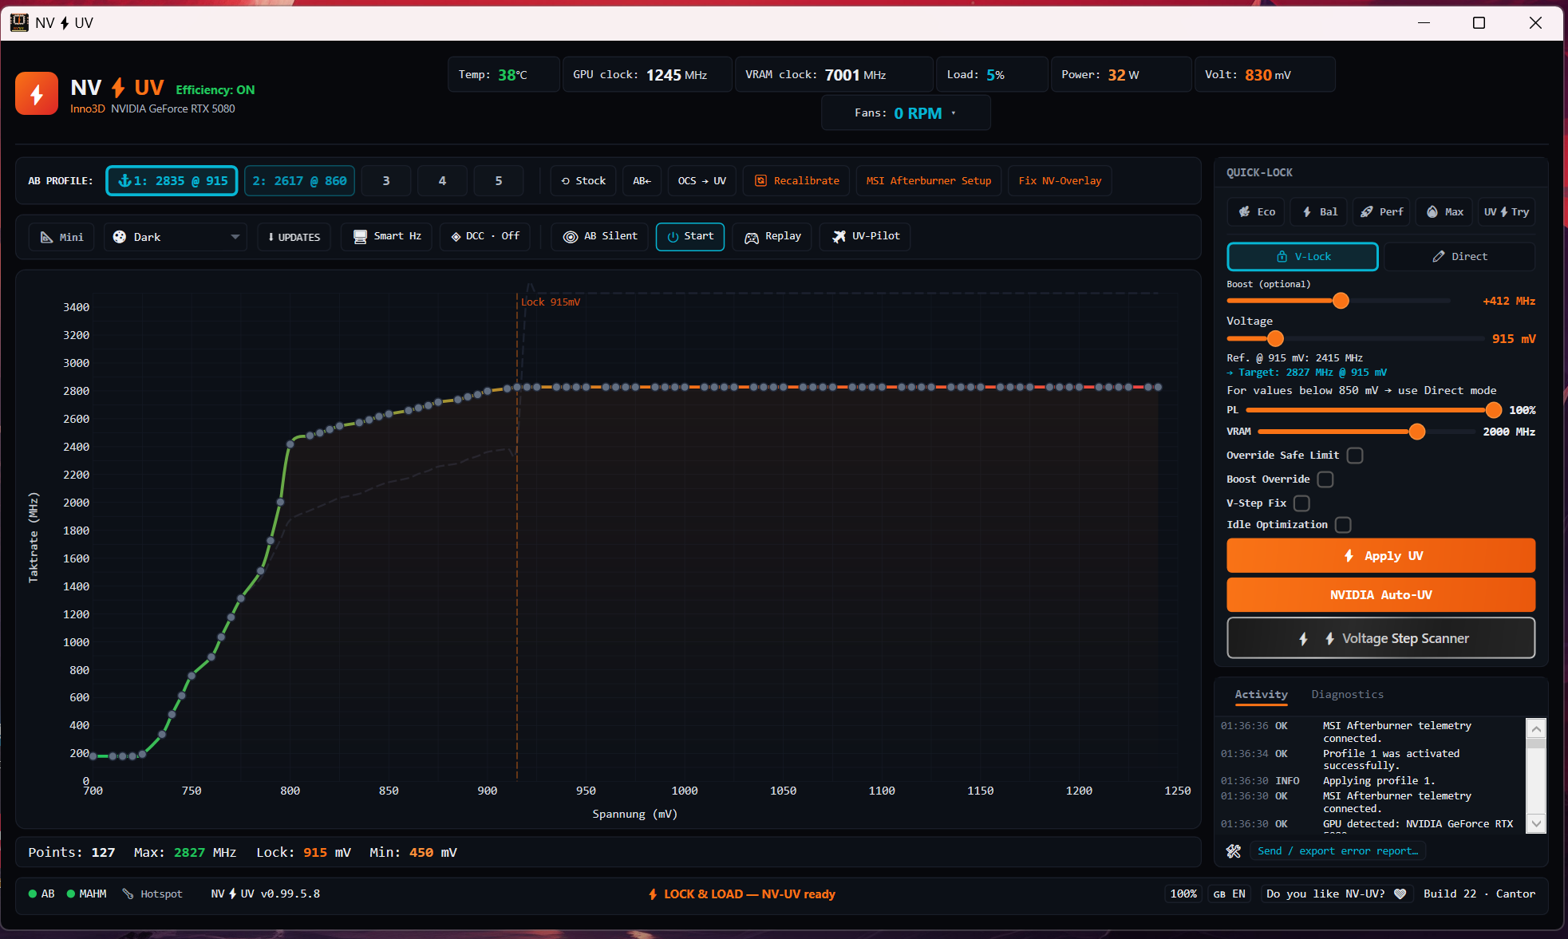Switch to Direct mode

pos(1459,257)
